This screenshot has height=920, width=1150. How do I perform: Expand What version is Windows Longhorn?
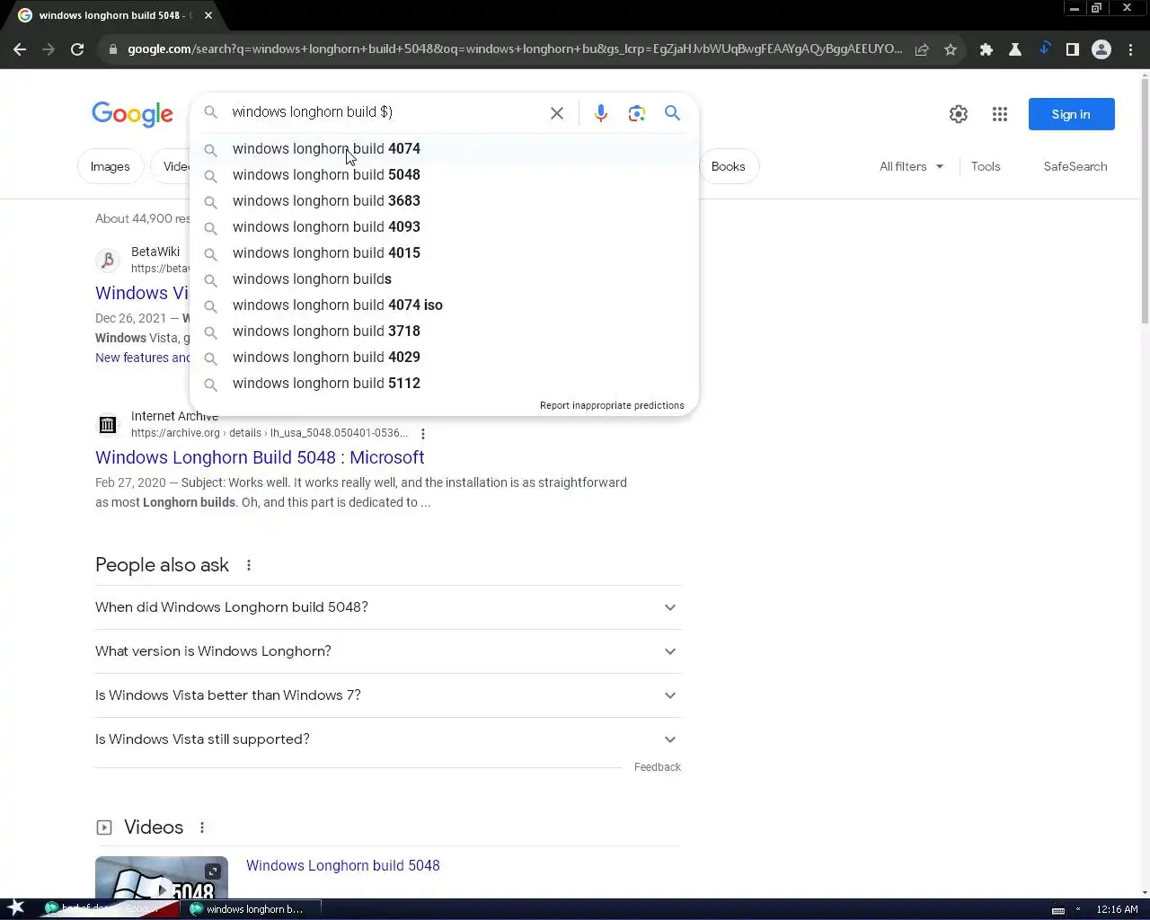388,651
